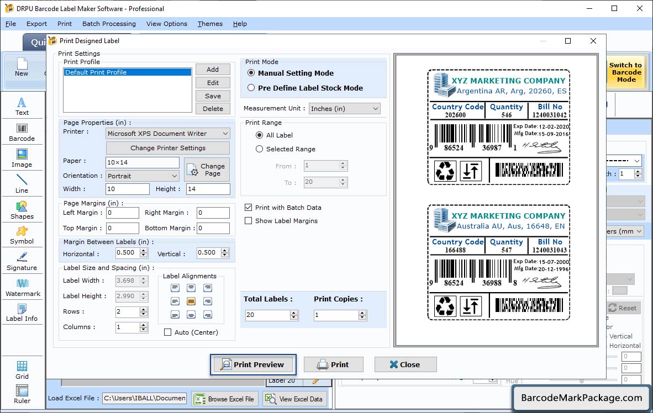Image resolution: width=653 pixels, height=413 pixels.
Task: Open the Label Info tool
Action: pyautogui.click(x=22, y=313)
